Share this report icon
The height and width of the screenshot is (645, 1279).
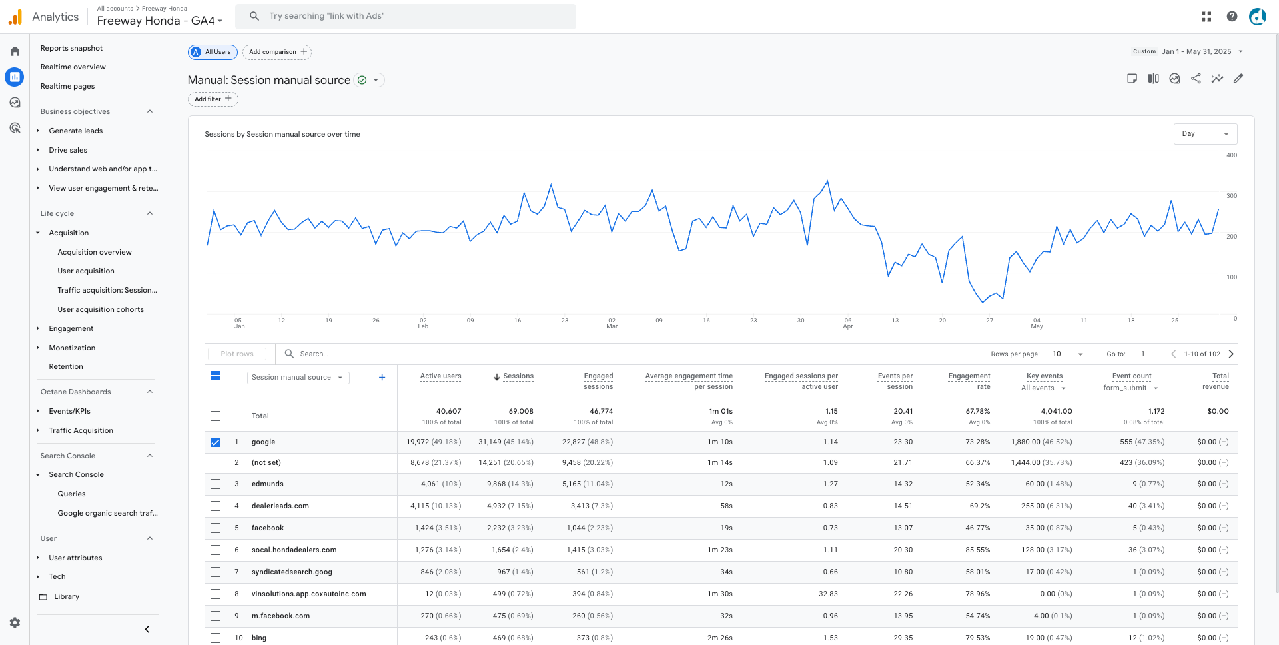pyautogui.click(x=1196, y=79)
